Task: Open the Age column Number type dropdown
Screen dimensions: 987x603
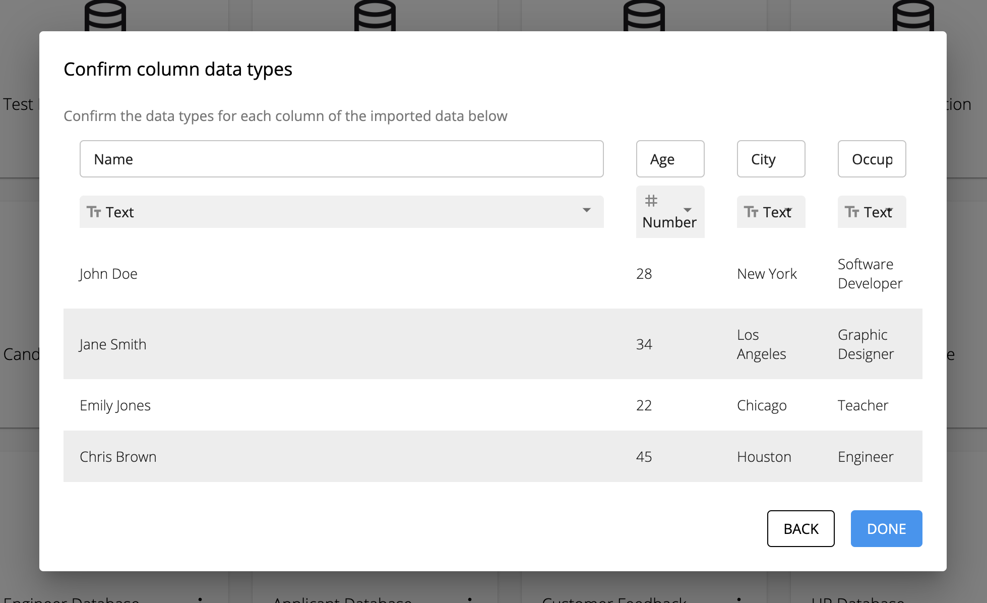Action: pos(670,212)
